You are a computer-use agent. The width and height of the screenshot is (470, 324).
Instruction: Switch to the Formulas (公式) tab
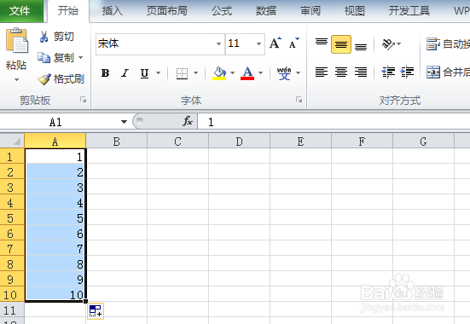(222, 11)
